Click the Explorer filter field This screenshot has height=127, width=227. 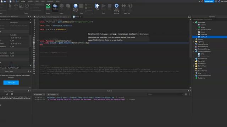click(x=210, y=19)
